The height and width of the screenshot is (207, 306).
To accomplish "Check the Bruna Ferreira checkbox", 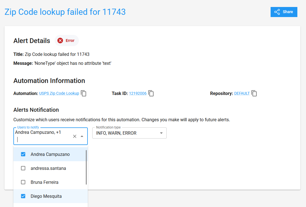I will pos(23,182).
